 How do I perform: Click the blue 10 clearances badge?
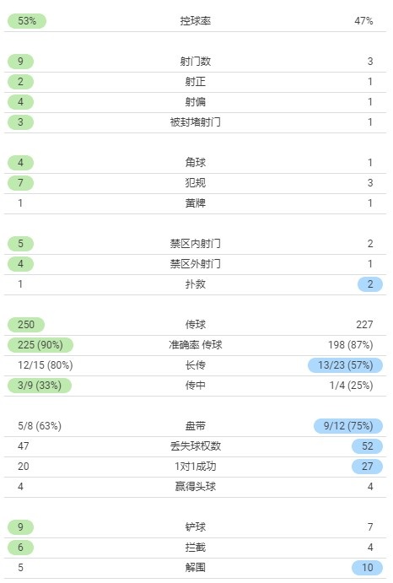(368, 567)
